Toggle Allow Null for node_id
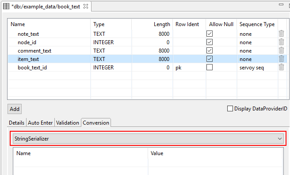Screen dimensions: 290x175 [x=210, y=42]
